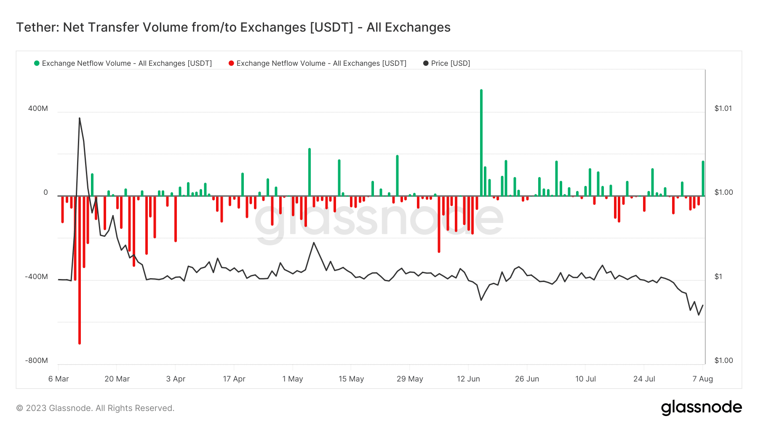Click the 29 May date label
Screen dimensions: 758x427
tap(410, 379)
